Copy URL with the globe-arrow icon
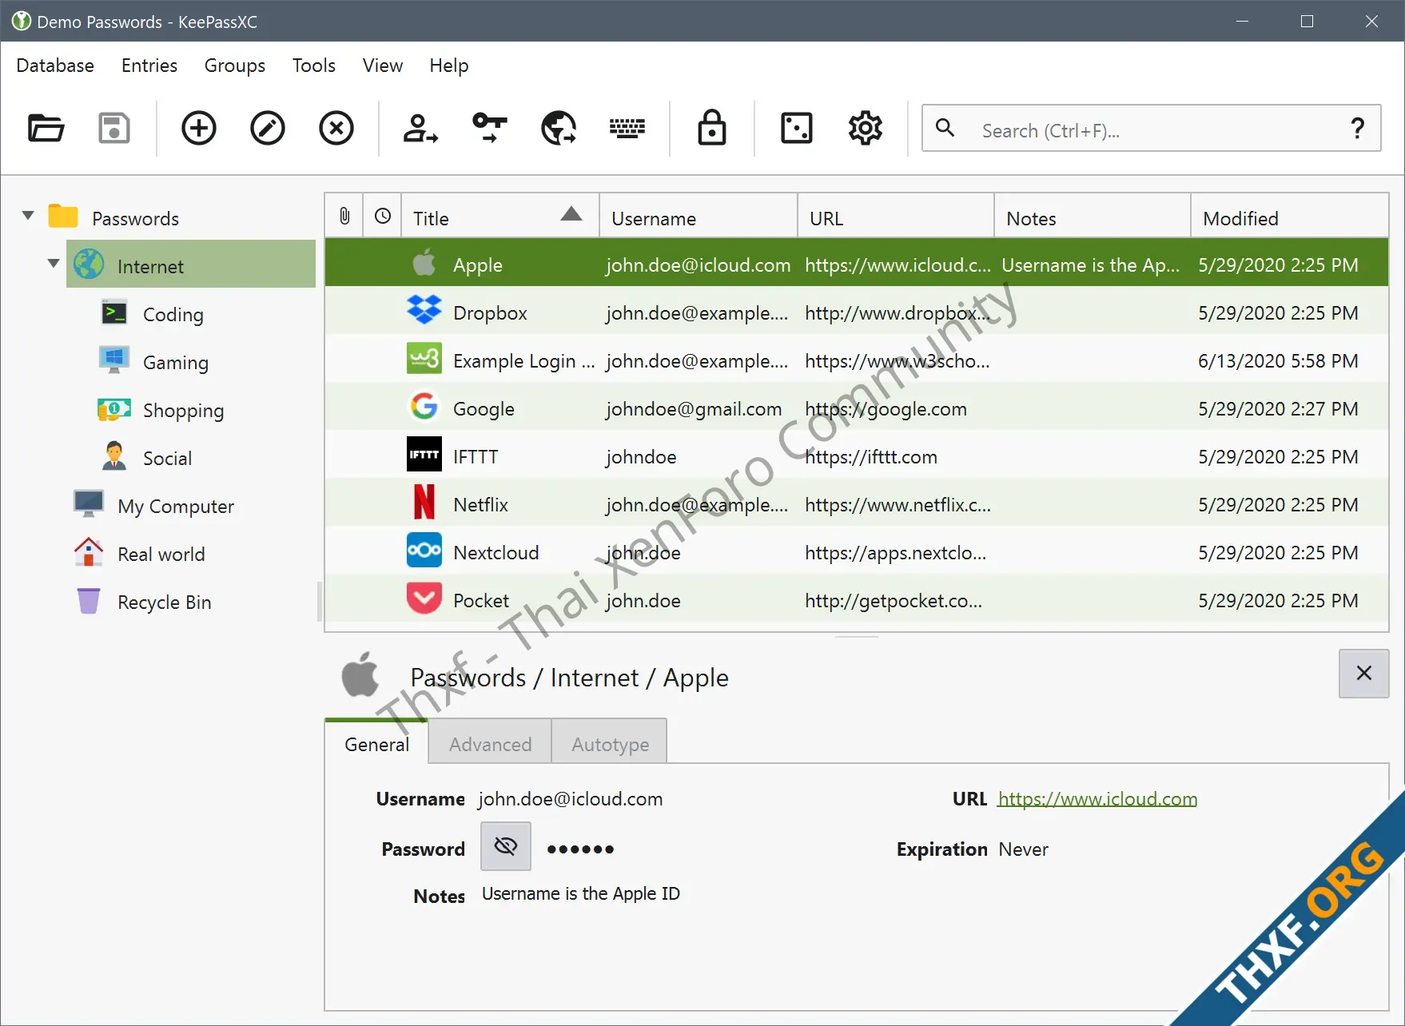1405x1026 pixels. [x=559, y=128]
